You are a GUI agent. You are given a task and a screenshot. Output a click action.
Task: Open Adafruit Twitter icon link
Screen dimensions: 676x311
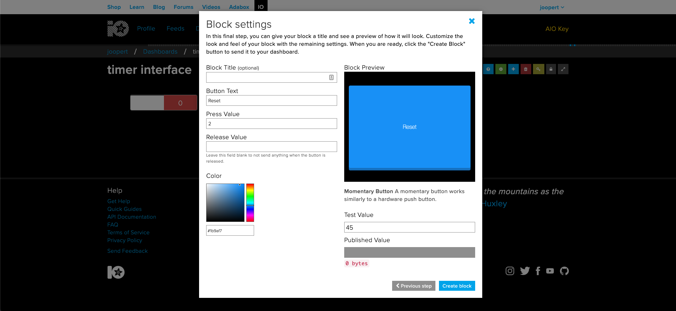point(525,271)
